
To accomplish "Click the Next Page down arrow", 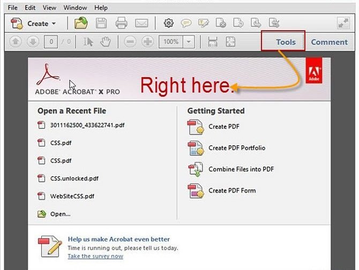I will (x=33, y=42).
